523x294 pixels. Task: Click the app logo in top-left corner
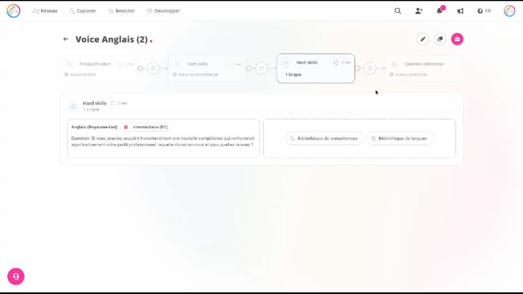pyautogui.click(x=13, y=11)
